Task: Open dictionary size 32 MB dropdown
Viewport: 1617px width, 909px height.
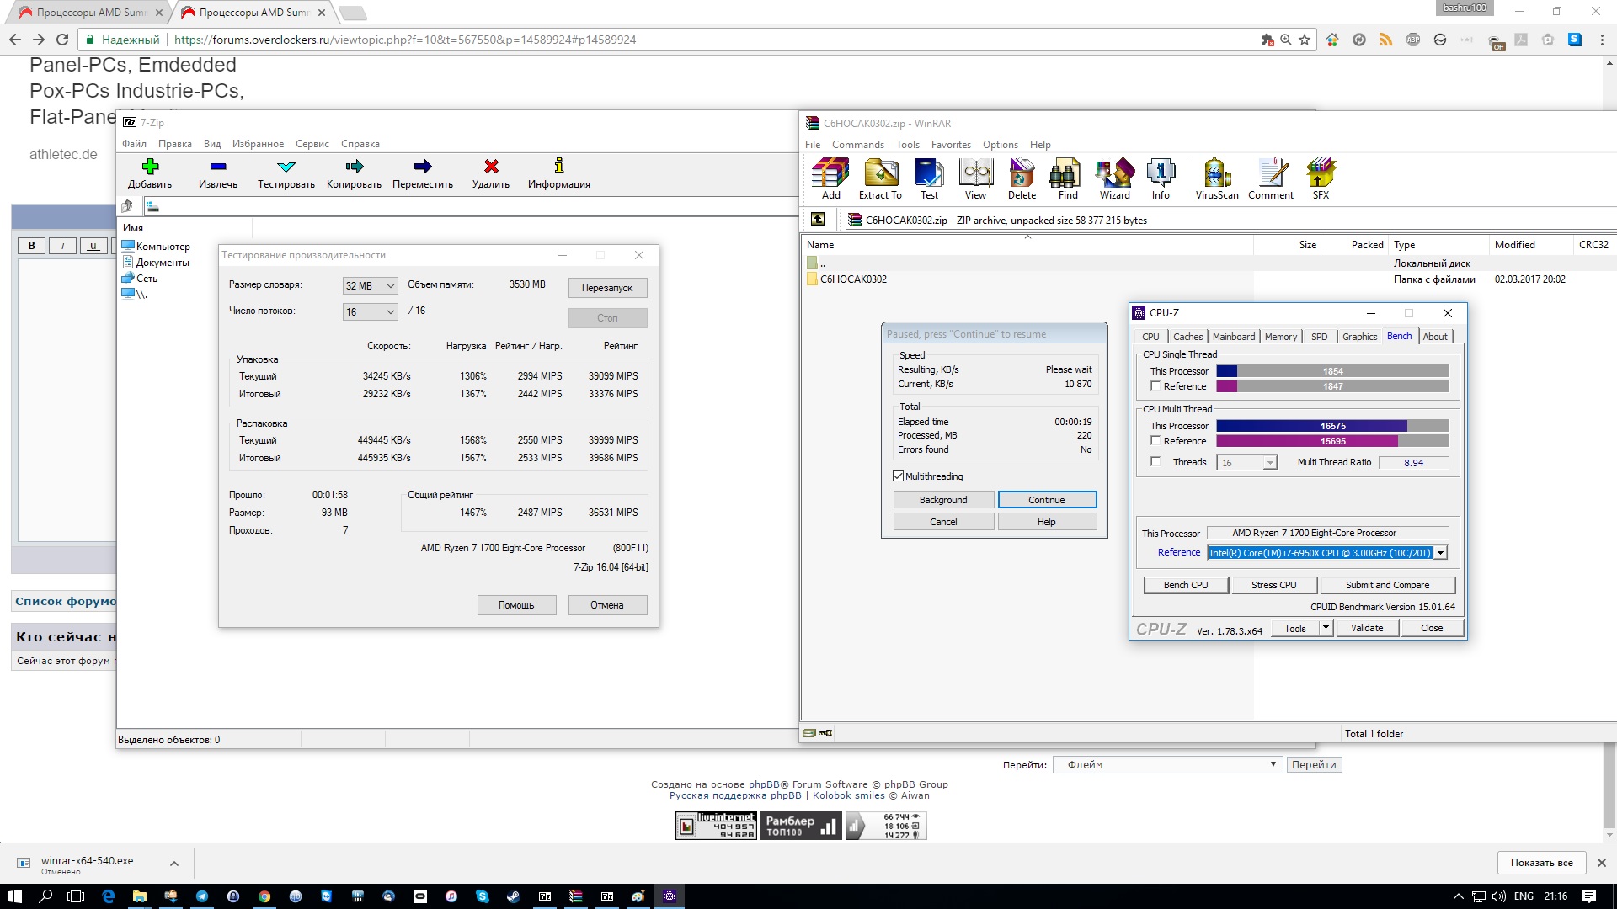Action: click(x=370, y=286)
